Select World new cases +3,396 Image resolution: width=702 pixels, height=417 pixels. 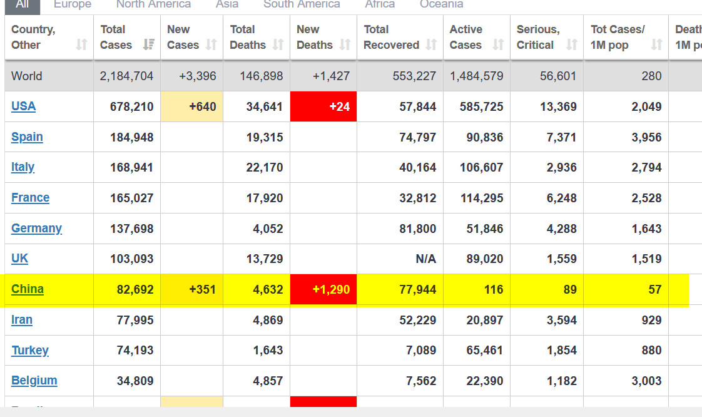[x=198, y=76]
